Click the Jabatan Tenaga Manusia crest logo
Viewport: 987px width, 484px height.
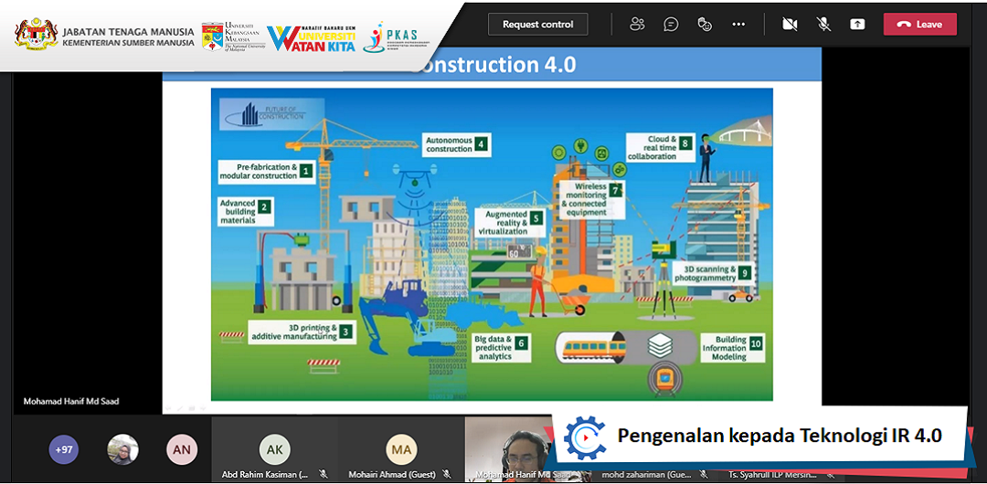click(36, 35)
